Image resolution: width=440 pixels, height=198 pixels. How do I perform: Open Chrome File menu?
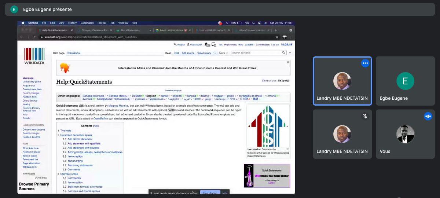(x=44, y=23)
